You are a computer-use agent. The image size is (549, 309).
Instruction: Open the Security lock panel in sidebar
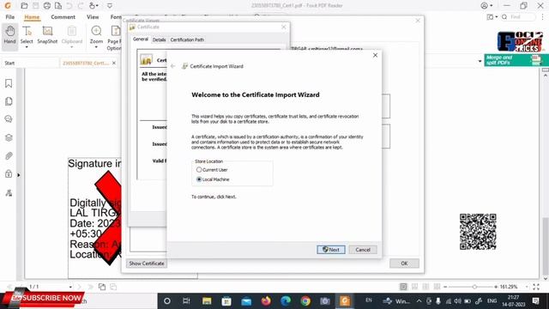pos(9,173)
